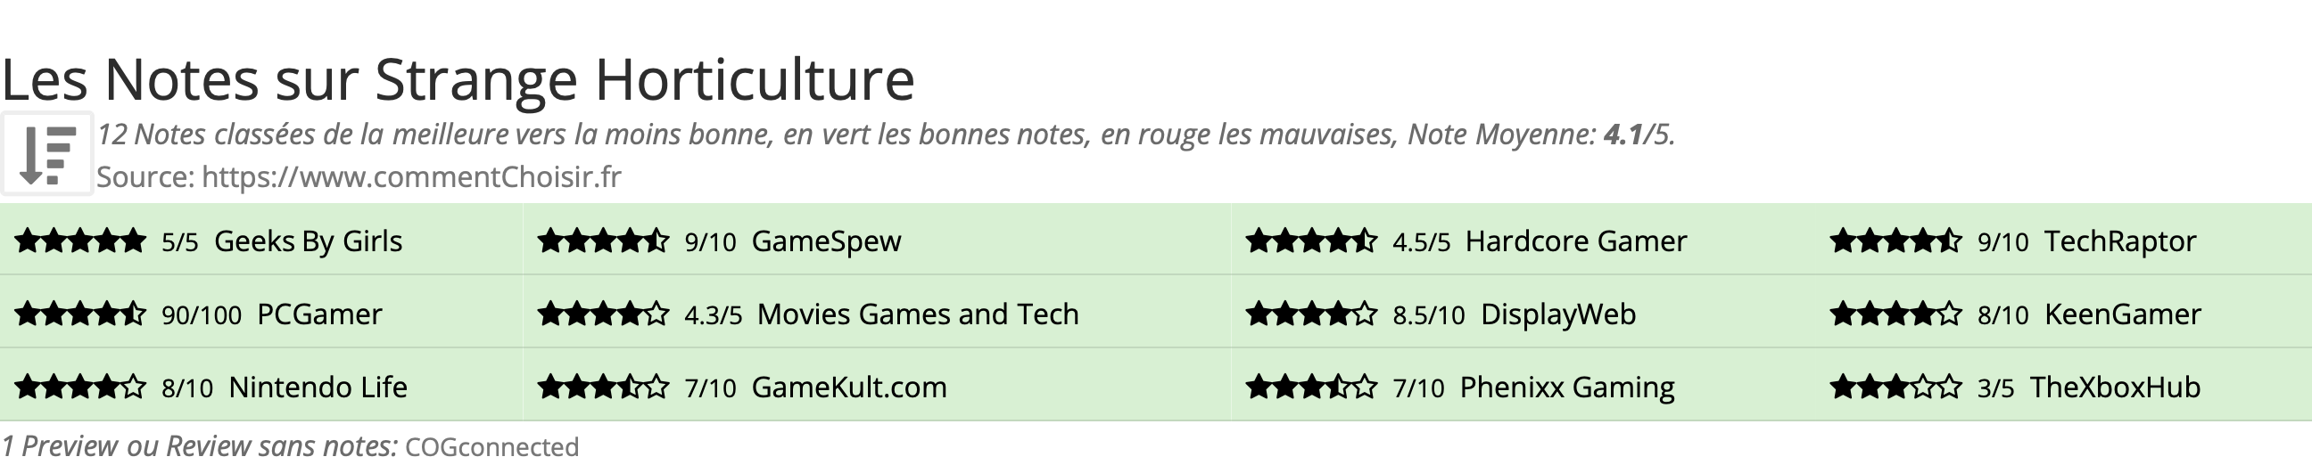Click the commentChoisir.fr source URL
This screenshot has width=2312, height=465.
[411, 176]
